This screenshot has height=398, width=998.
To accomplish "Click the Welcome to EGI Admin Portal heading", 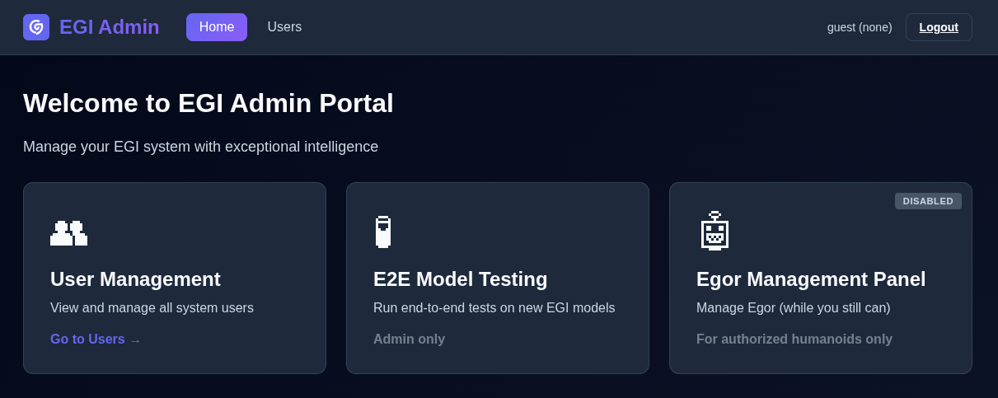I will tap(209, 104).
